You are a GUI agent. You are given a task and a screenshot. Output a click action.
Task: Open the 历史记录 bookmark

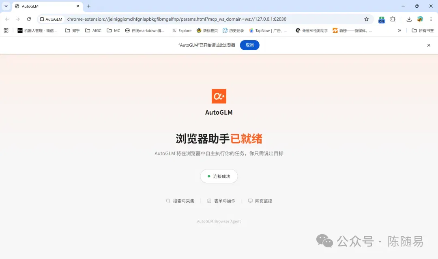(233, 30)
